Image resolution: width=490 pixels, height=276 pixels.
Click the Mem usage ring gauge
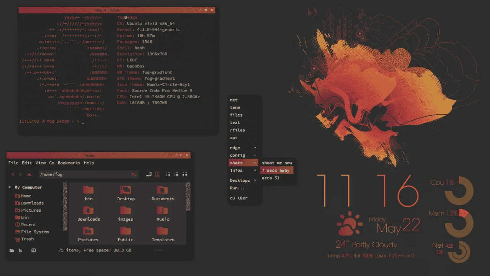(x=459, y=223)
